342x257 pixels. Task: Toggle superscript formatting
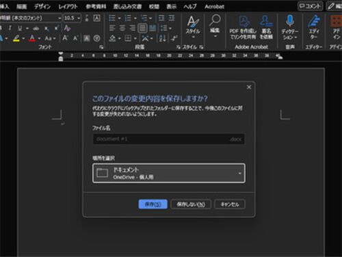[56, 28]
